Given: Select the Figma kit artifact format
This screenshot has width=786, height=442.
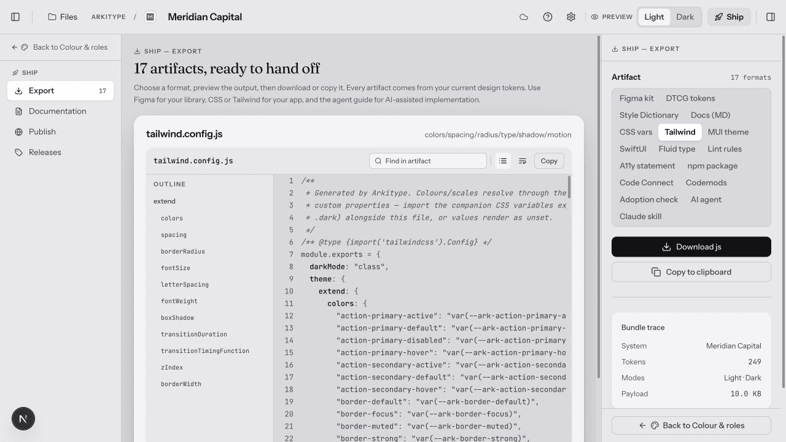Looking at the screenshot, I should [x=636, y=98].
